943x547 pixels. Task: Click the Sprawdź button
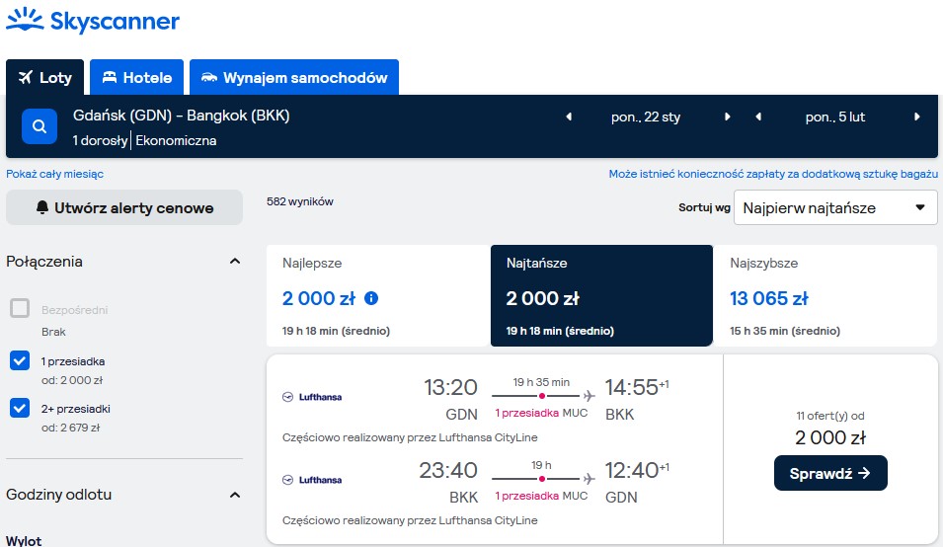(830, 473)
